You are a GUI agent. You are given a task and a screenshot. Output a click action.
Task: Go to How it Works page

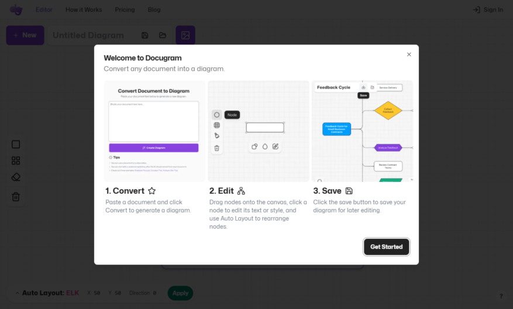[x=84, y=10]
